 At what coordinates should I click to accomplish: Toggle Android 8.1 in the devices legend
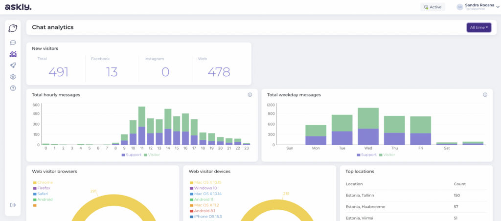coord(203,211)
